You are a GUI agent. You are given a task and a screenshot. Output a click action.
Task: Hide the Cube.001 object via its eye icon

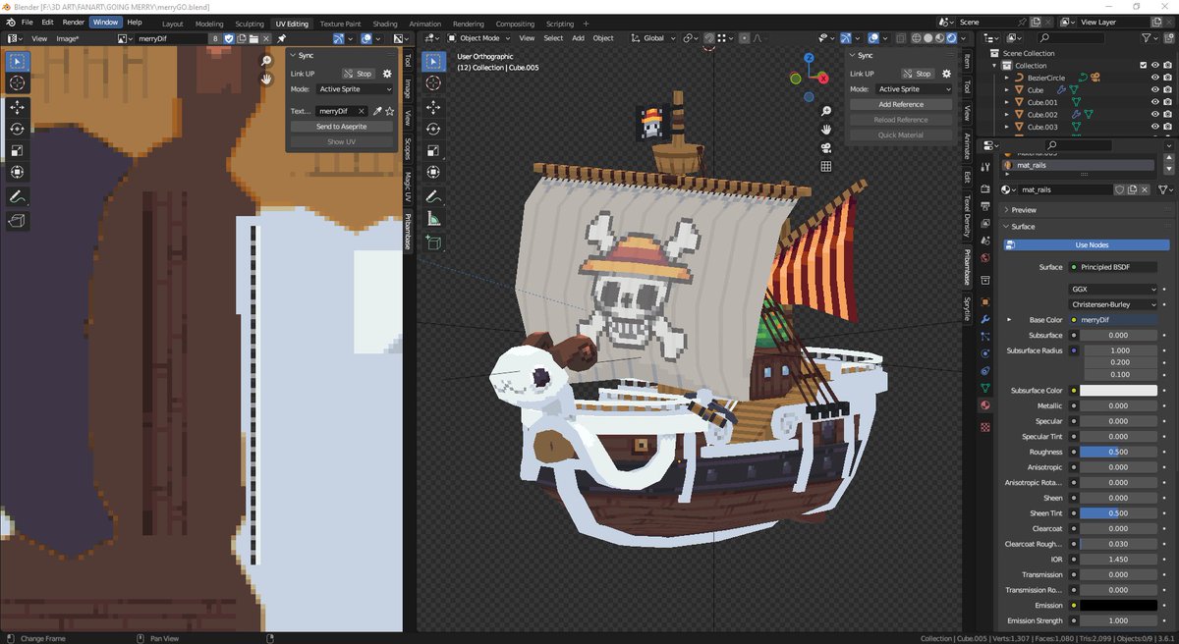click(1154, 102)
